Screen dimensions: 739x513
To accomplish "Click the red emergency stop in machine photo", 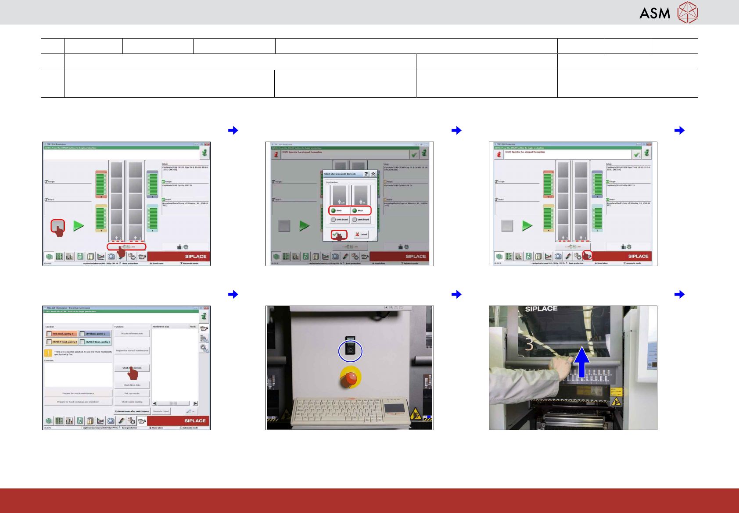I will (350, 378).
